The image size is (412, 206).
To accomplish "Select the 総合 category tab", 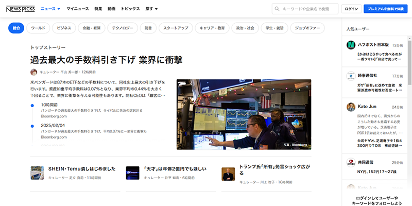I will pyautogui.click(x=16, y=28).
